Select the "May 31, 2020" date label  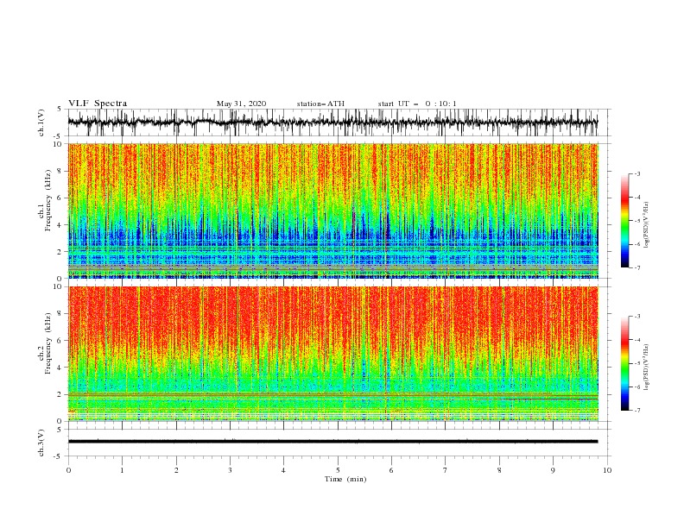pos(241,104)
